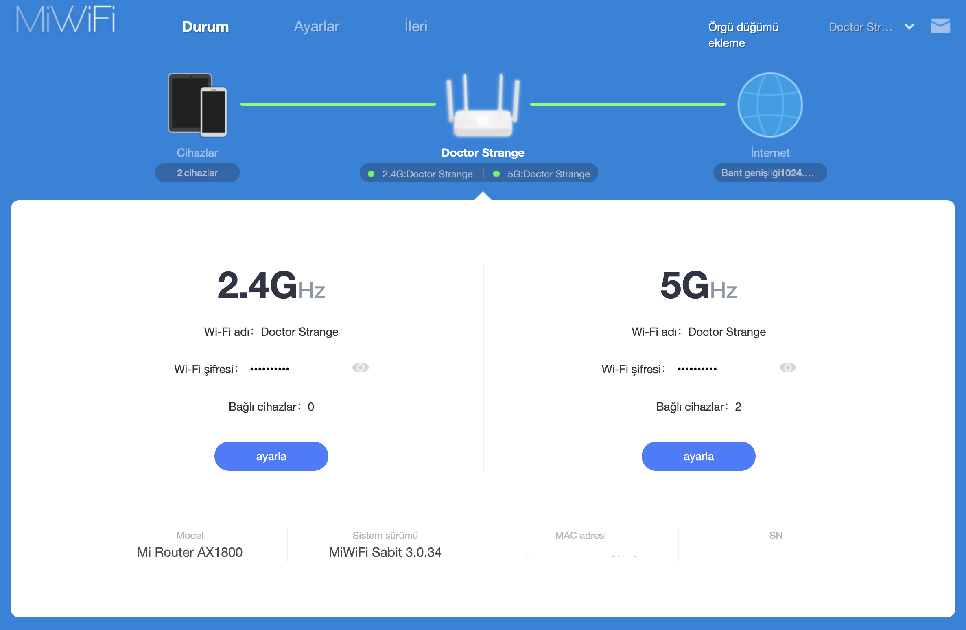966x630 pixels.
Task: Click the 2.4GHz heading
Action: 271,285
